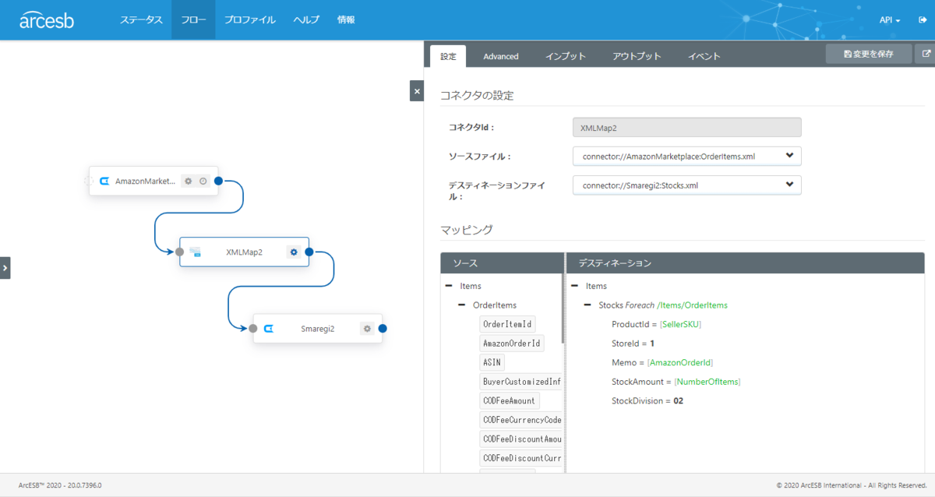Click the 変更を保存 button
The width and height of the screenshot is (935, 497).
[x=869, y=54]
